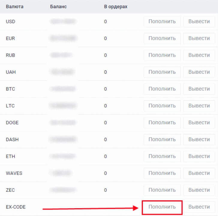
Task: Click Пополнить button for USD
Action: click(162, 22)
